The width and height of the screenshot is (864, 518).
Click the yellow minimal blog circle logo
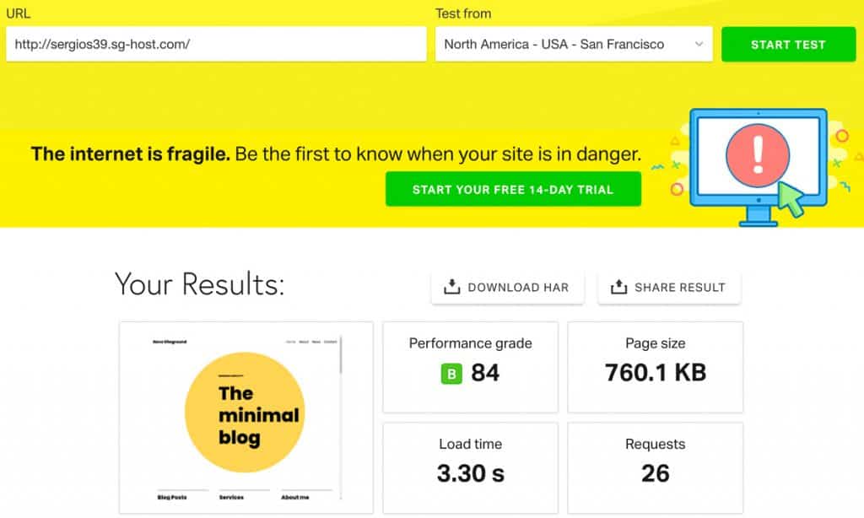(x=245, y=413)
